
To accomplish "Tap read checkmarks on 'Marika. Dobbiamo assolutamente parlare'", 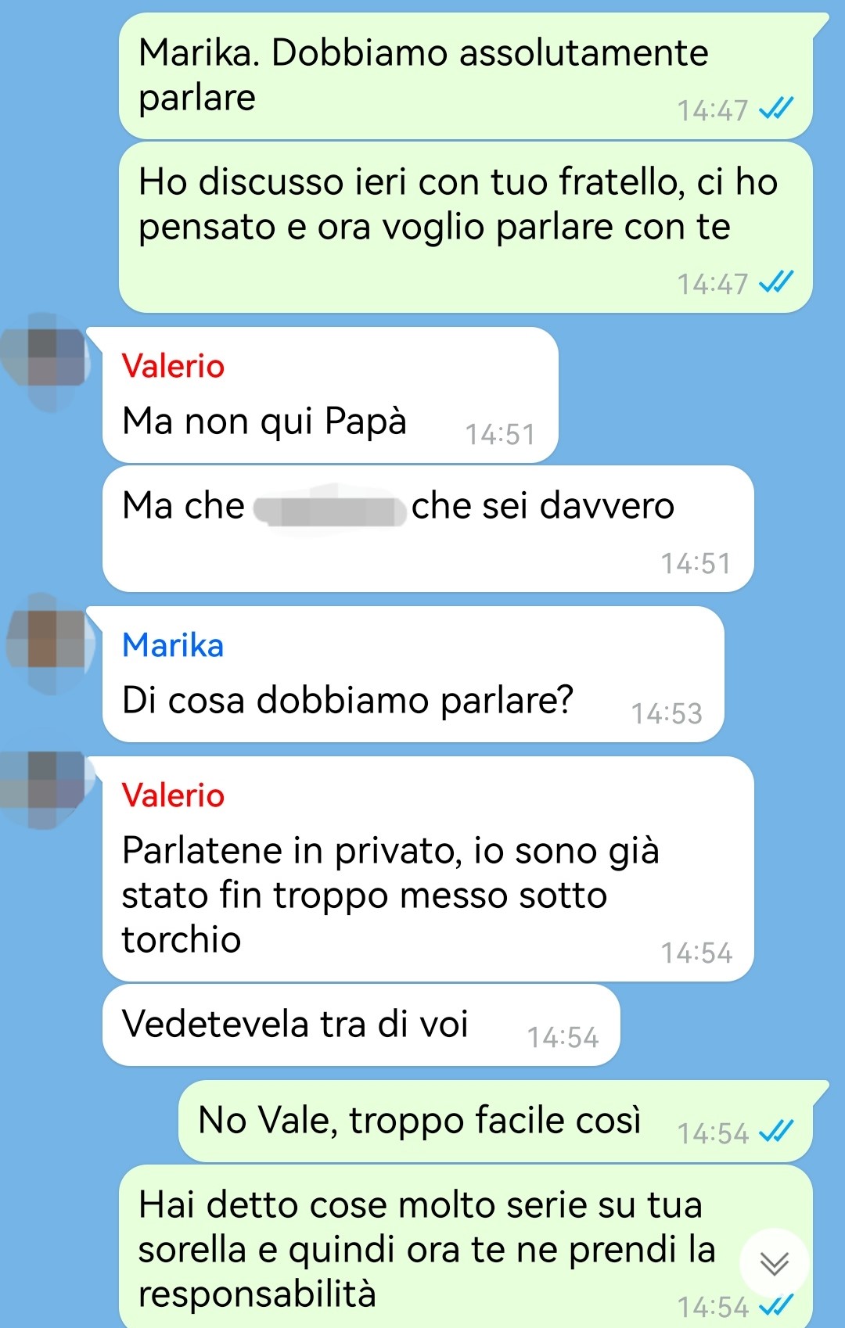I will (777, 109).
